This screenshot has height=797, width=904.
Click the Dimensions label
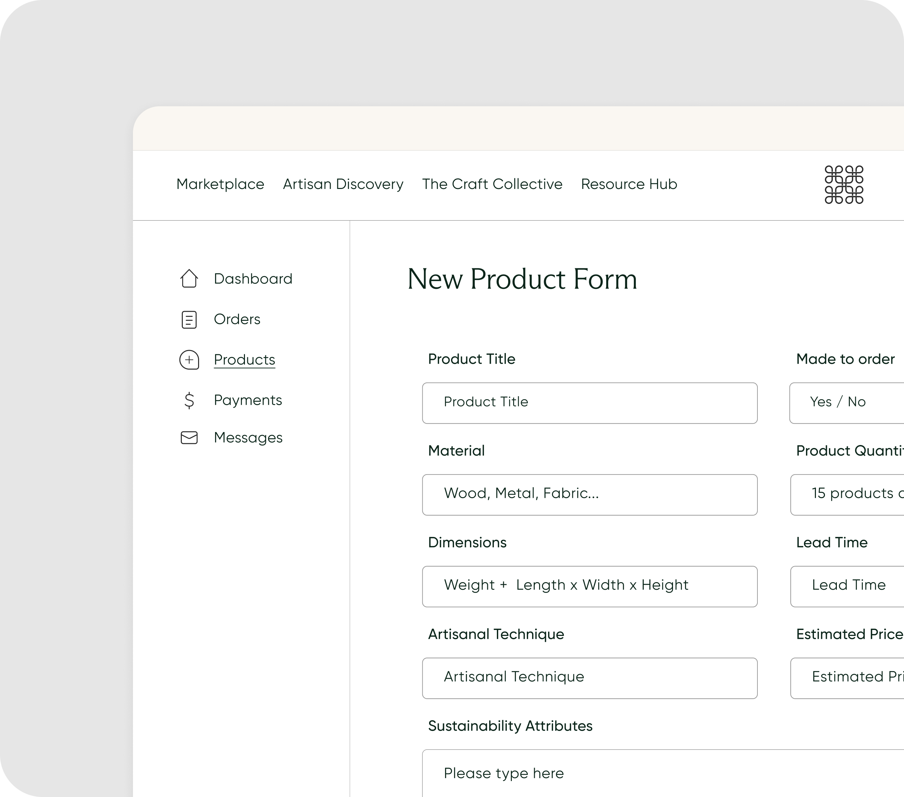[x=467, y=542]
